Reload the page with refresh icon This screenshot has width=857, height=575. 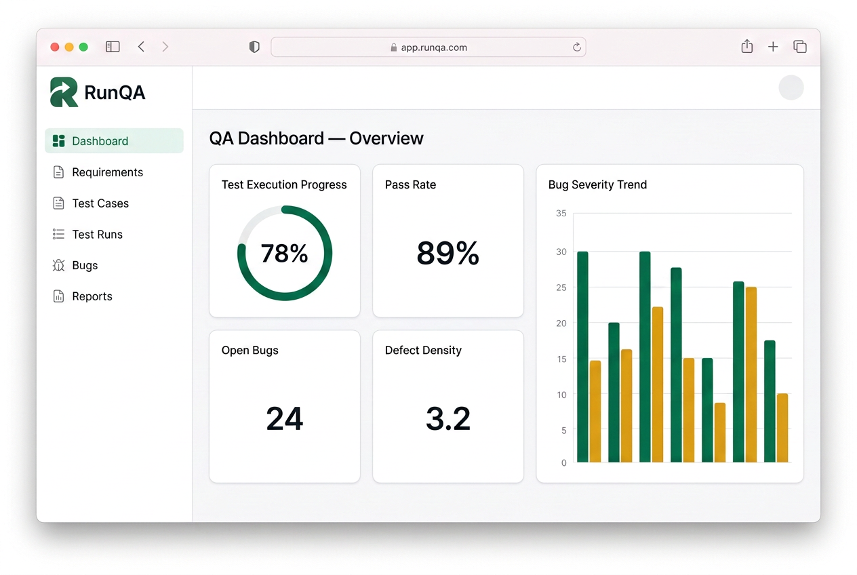[577, 47]
